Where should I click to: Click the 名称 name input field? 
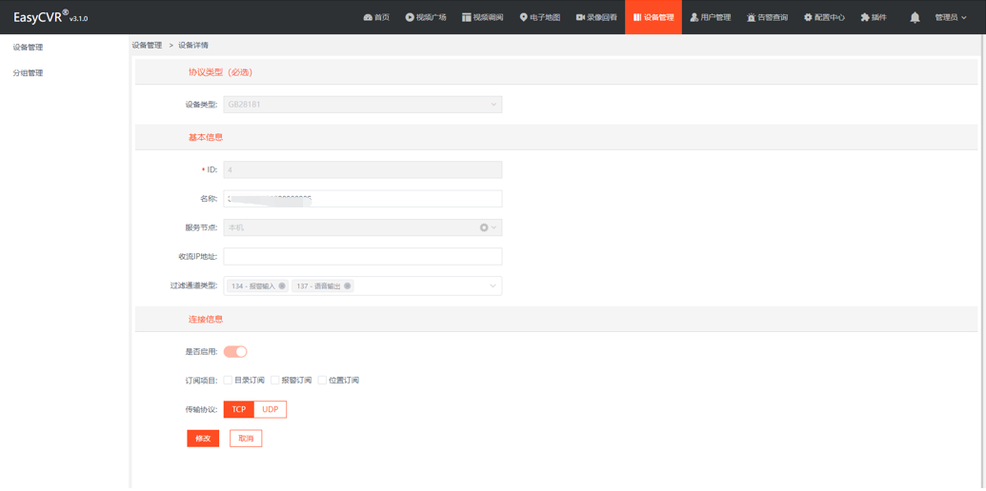(x=363, y=199)
